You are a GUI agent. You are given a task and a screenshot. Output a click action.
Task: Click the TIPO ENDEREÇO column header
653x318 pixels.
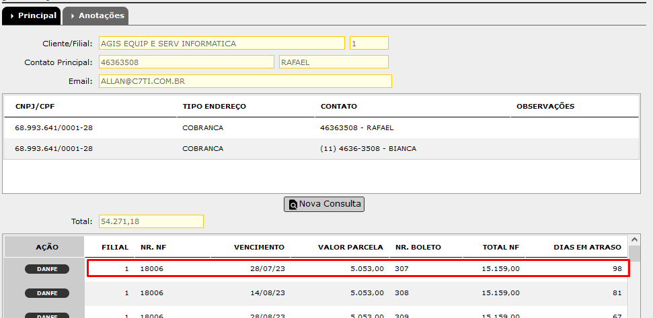pos(214,107)
